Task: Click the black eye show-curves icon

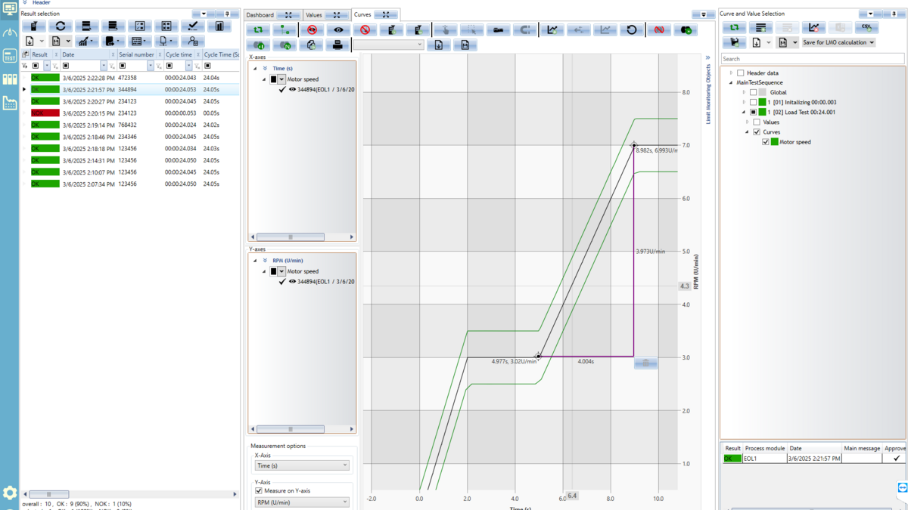Action: pos(338,30)
